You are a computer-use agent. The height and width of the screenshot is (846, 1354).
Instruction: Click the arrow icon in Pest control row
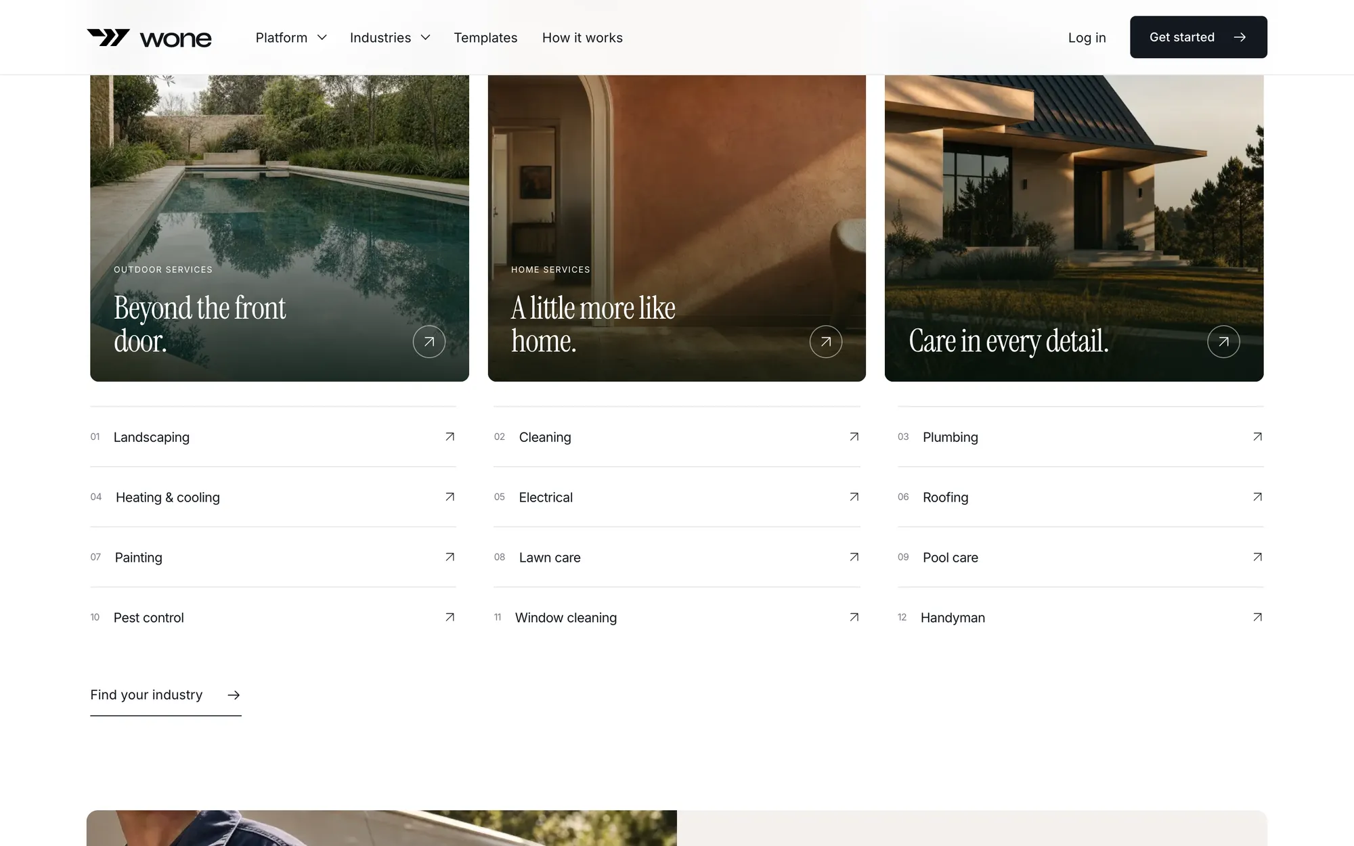coord(450,617)
